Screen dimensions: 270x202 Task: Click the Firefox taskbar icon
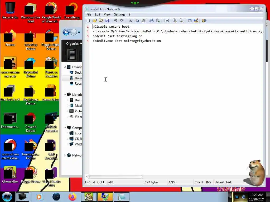pos(72,197)
